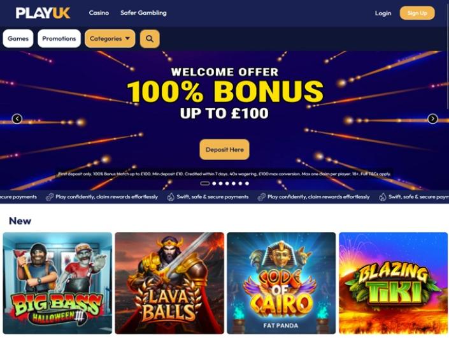
Task: Expand the Categories dropdown arrow
Action: click(127, 38)
